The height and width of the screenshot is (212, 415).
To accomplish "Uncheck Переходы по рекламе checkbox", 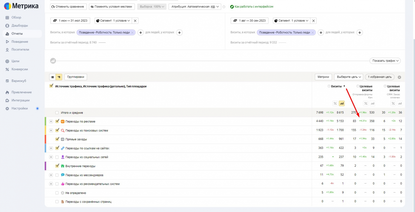I will (57, 121).
